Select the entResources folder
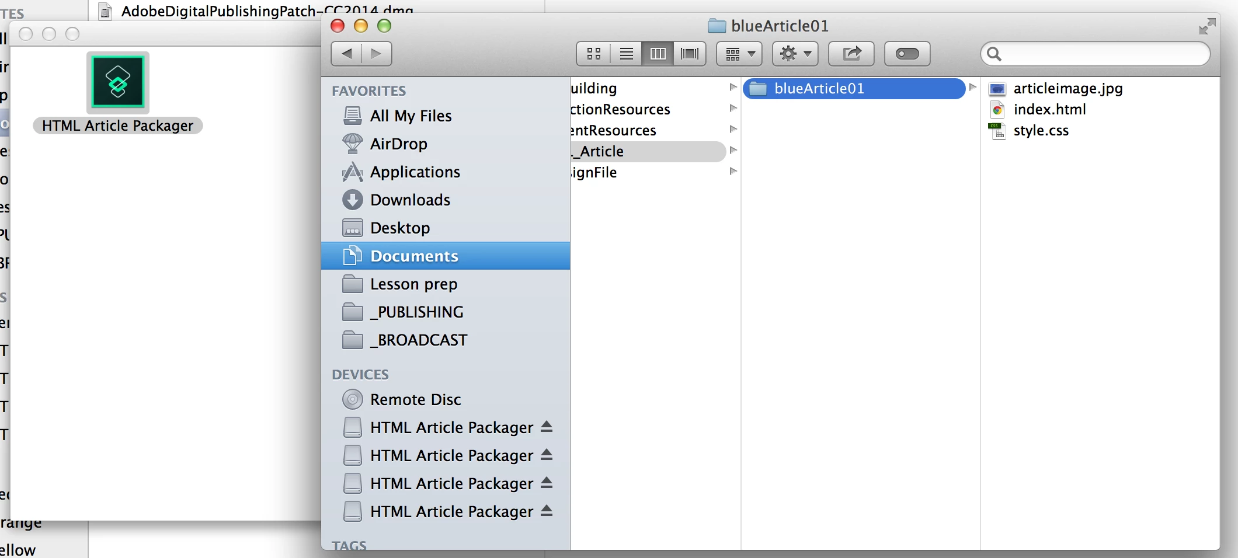Image resolution: width=1238 pixels, height=558 pixels. coord(613,130)
